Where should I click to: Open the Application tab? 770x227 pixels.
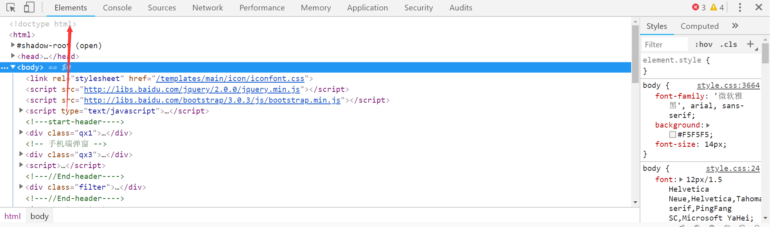pos(368,8)
